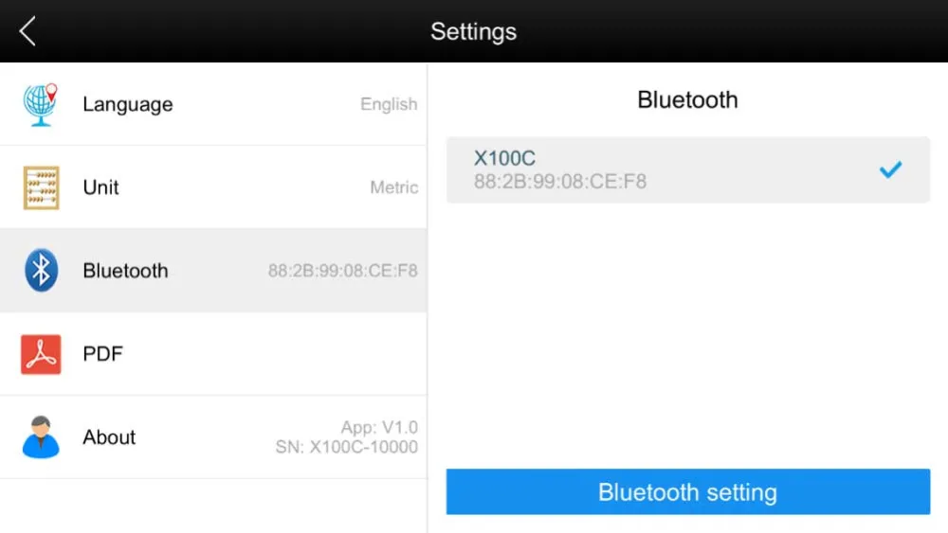This screenshot has width=948, height=533.
Task: Select the Unit label in sidebar
Action: point(100,187)
